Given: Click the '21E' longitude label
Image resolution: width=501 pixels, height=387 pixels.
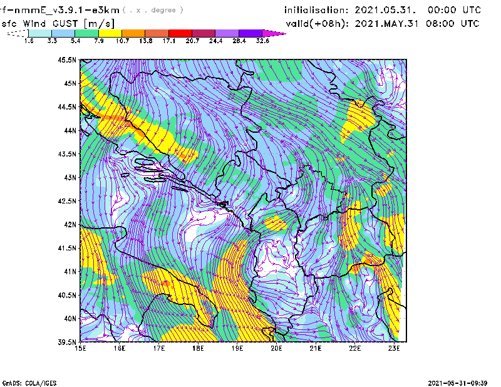Looking at the screenshot, I should click(316, 348).
